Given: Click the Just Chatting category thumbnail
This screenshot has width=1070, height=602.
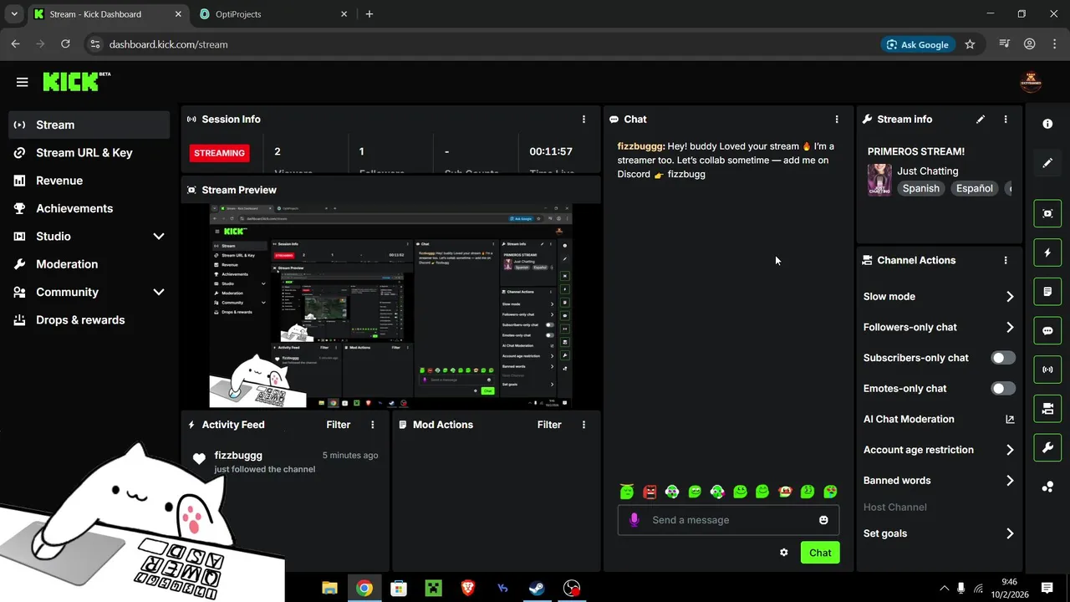Looking at the screenshot, I should 879,180.
